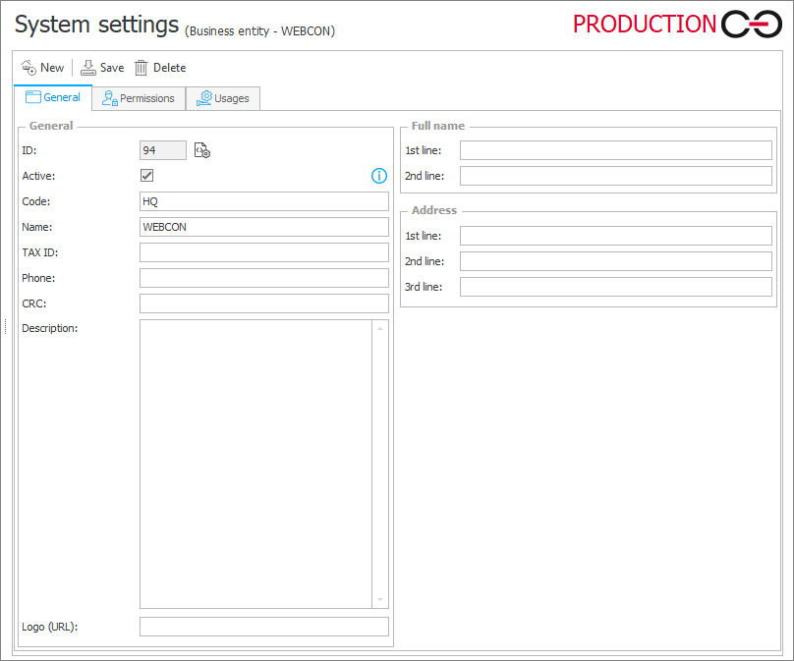The width and height of the screenshot is (794, 661).
Task: Focus the Full name 2nd line field
Action: click(x=616, y=176)
